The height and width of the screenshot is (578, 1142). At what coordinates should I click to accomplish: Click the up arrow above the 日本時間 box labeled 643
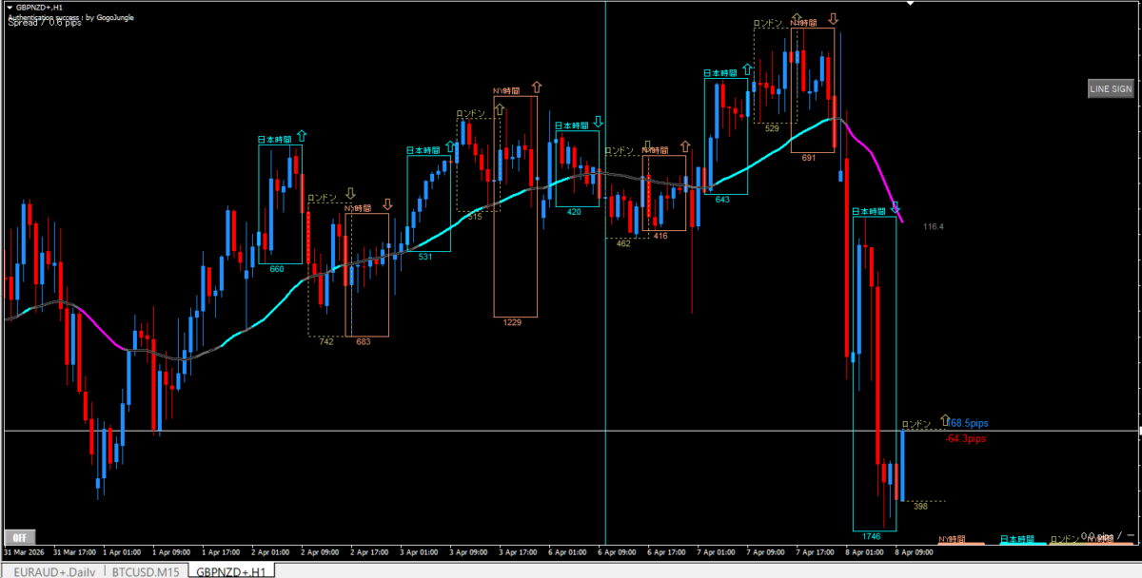pyautogui.click(x=747, y=69)
